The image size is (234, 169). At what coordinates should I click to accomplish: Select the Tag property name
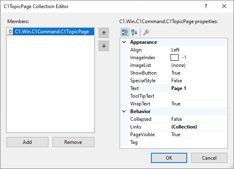tap(134, 142)
